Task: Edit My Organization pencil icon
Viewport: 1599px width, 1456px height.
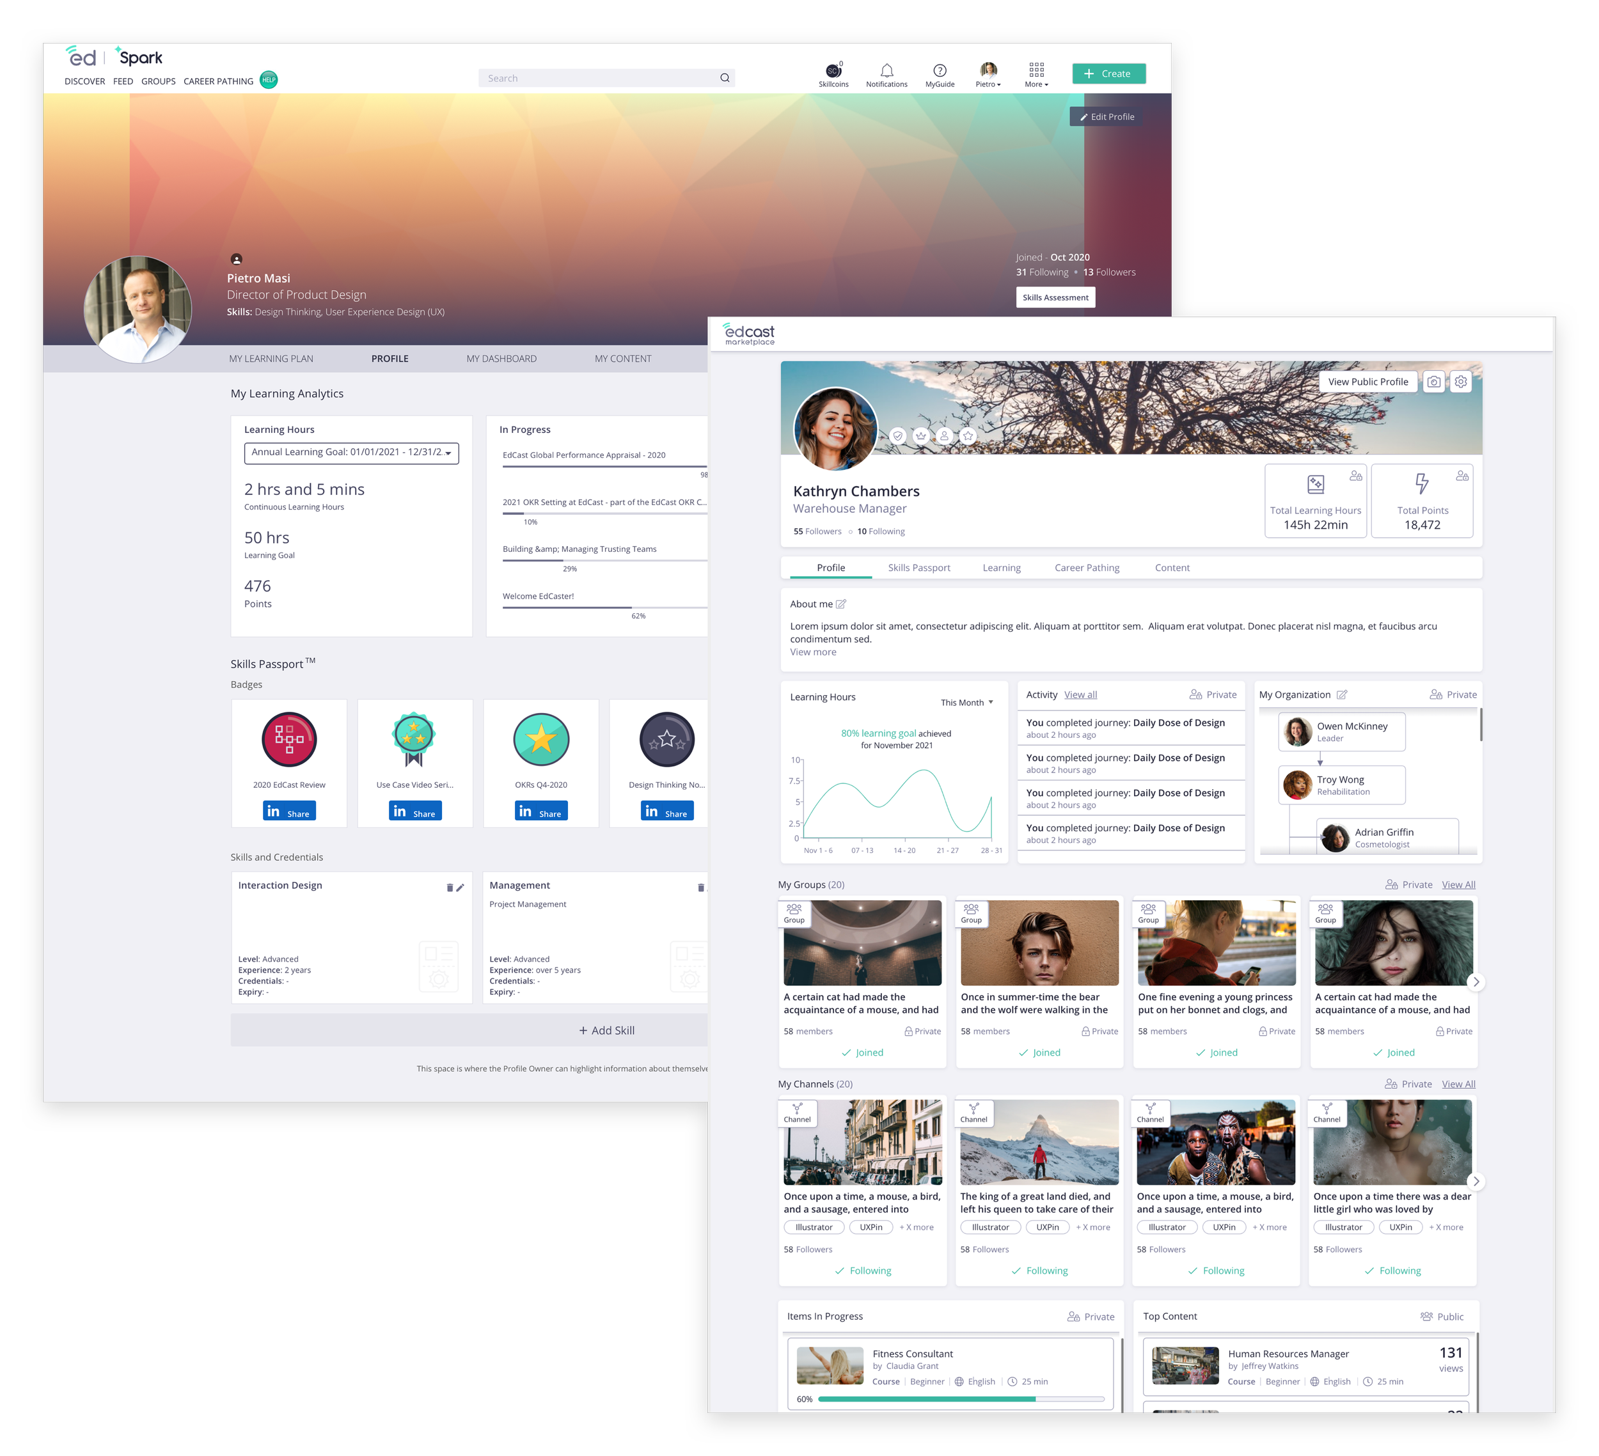Action: pyautogui.click(x=1341, y=694)
